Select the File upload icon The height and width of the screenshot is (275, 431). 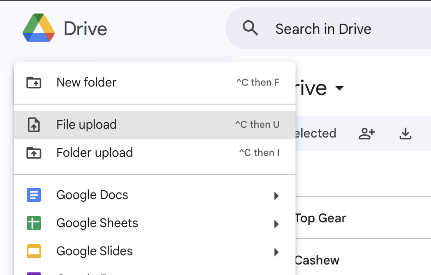click(x=34, y=125)
